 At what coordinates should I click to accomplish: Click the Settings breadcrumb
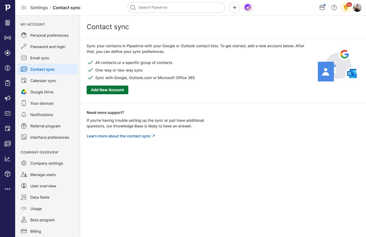click(x=39, y=8)
